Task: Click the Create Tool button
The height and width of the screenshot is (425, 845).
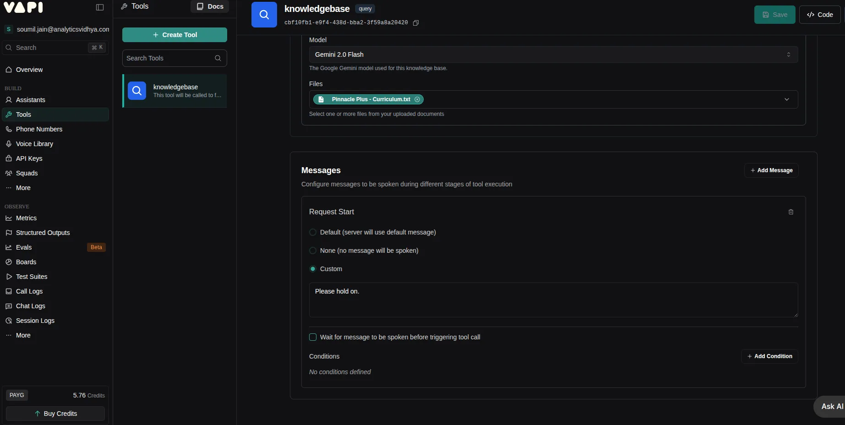Action: pos(174,35)
